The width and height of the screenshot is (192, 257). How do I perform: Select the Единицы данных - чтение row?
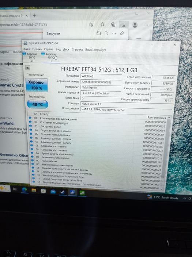point(98,140)
